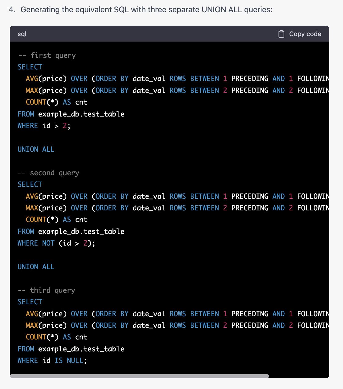Image resolution: width=343 pixels, height=389 pixels.
Task: Click the horizontal scrollbar thumb under code
Action: [x=139, y=376]
